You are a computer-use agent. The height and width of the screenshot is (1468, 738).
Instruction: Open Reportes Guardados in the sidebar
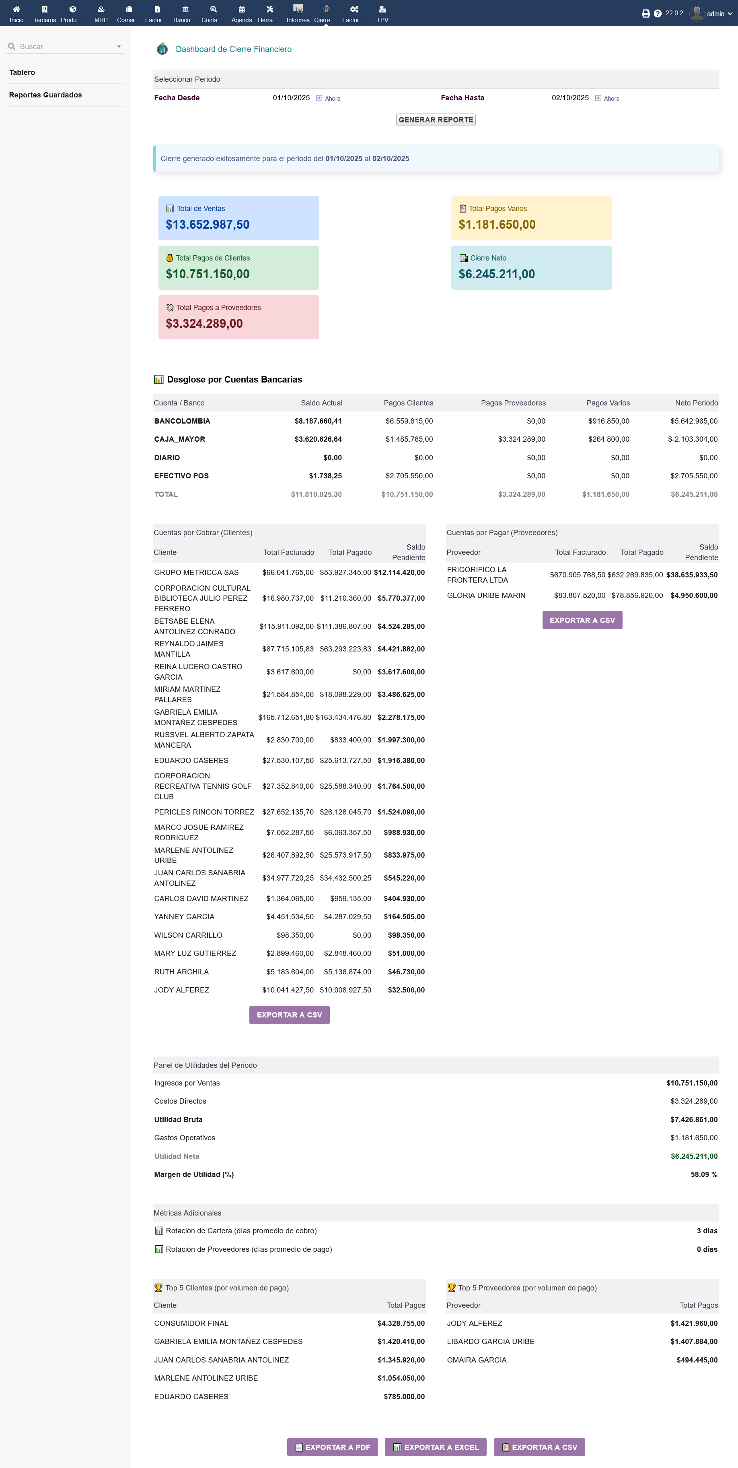coord(45,95)
